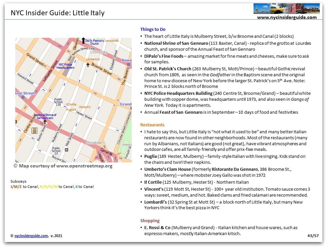Click 'Public School 23' label on map
Image resolution: width=327 pixels, height=248 pixels.
click(56, 151)
